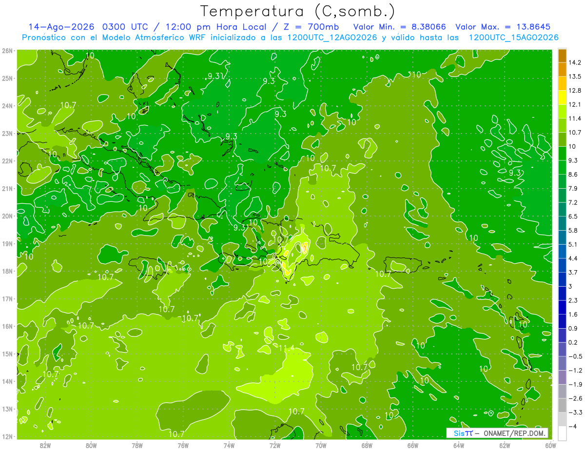Viewport: 585px width, 452px height.
Task: Pick the dark blue legend swatch between 2.3 and 3
Action: click(562, 294)
